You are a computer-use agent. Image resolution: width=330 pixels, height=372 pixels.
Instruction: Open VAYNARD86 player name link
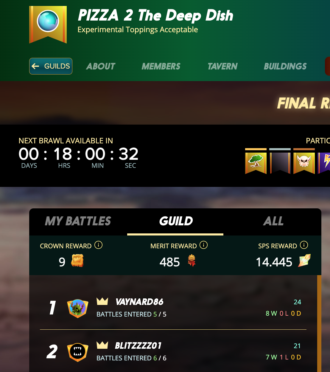coord(139,302)
